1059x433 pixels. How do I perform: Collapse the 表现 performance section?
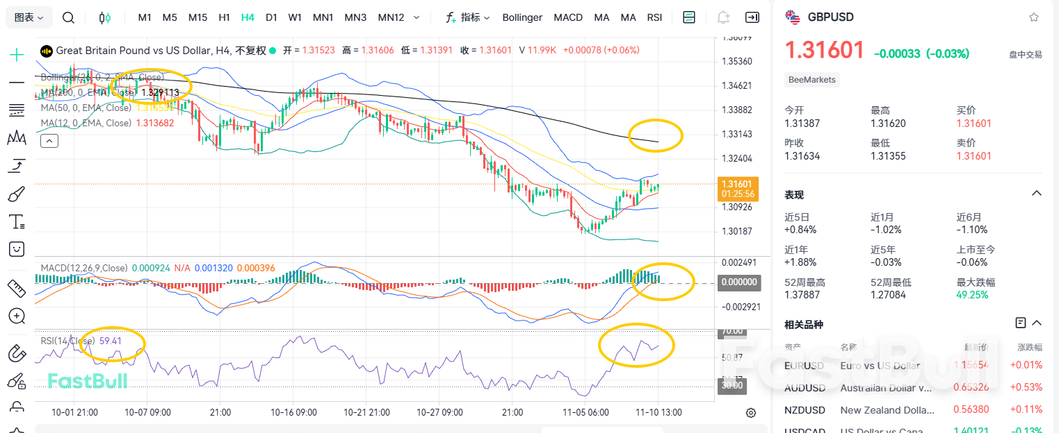point(1037,194)
